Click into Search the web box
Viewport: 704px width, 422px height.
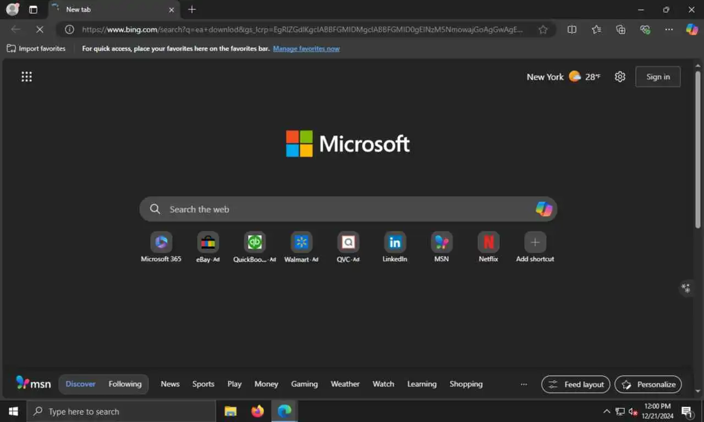(x=348, y=209)
